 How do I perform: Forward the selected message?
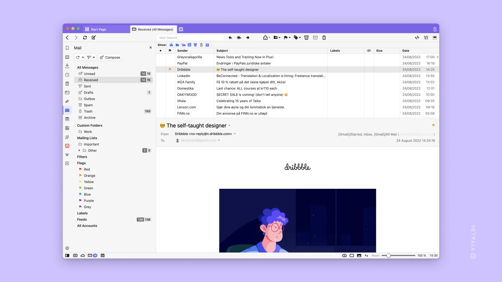point(248,38)
